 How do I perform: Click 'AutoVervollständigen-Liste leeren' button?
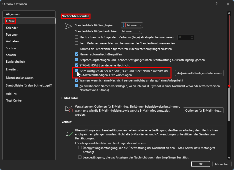point(199,73)
